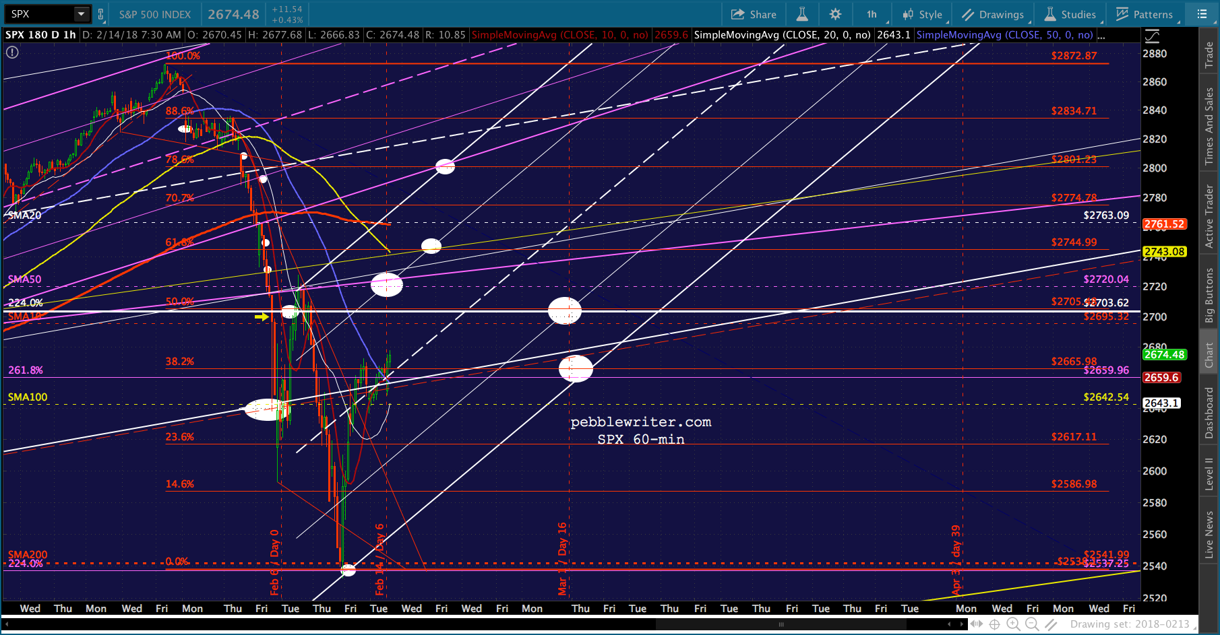Click the active drawing tool double-slash icon
Screen dimensions: 1220x635
click(1051, 624)
